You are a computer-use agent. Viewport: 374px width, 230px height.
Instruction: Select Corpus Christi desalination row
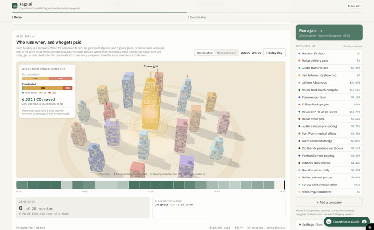point(329,184)
